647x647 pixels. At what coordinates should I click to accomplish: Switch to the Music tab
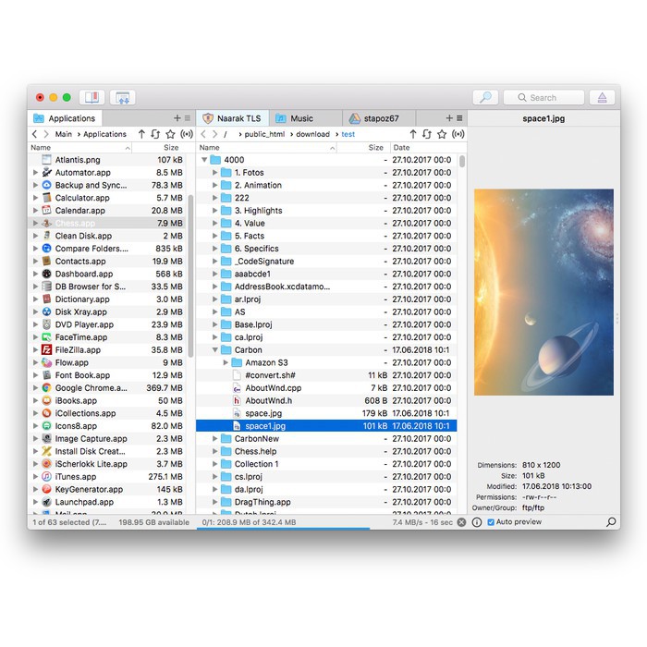point(301,118)
